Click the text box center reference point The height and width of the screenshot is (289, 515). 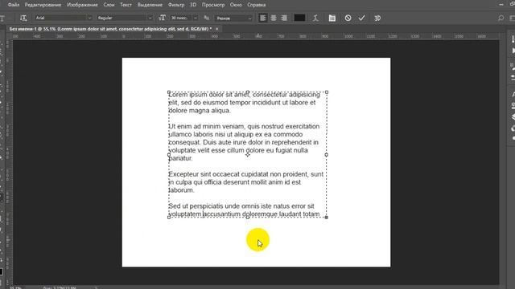click(x=248, y=155)
